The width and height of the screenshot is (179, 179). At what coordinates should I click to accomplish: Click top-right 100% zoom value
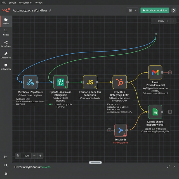161,21
